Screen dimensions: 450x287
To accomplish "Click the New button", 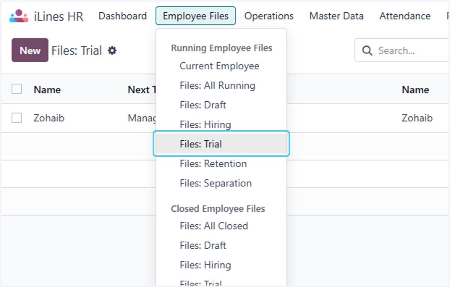I will point(30,50).
